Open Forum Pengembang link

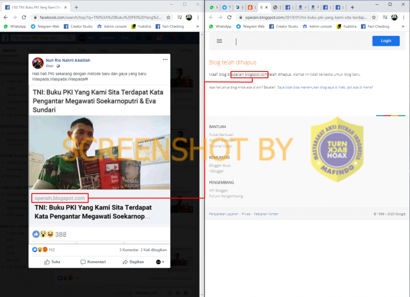click(226, 196)
